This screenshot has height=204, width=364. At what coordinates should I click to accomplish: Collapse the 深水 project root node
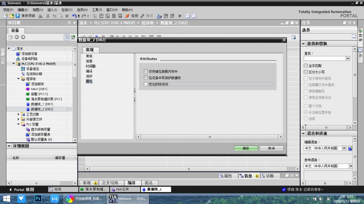coord(9,49)
